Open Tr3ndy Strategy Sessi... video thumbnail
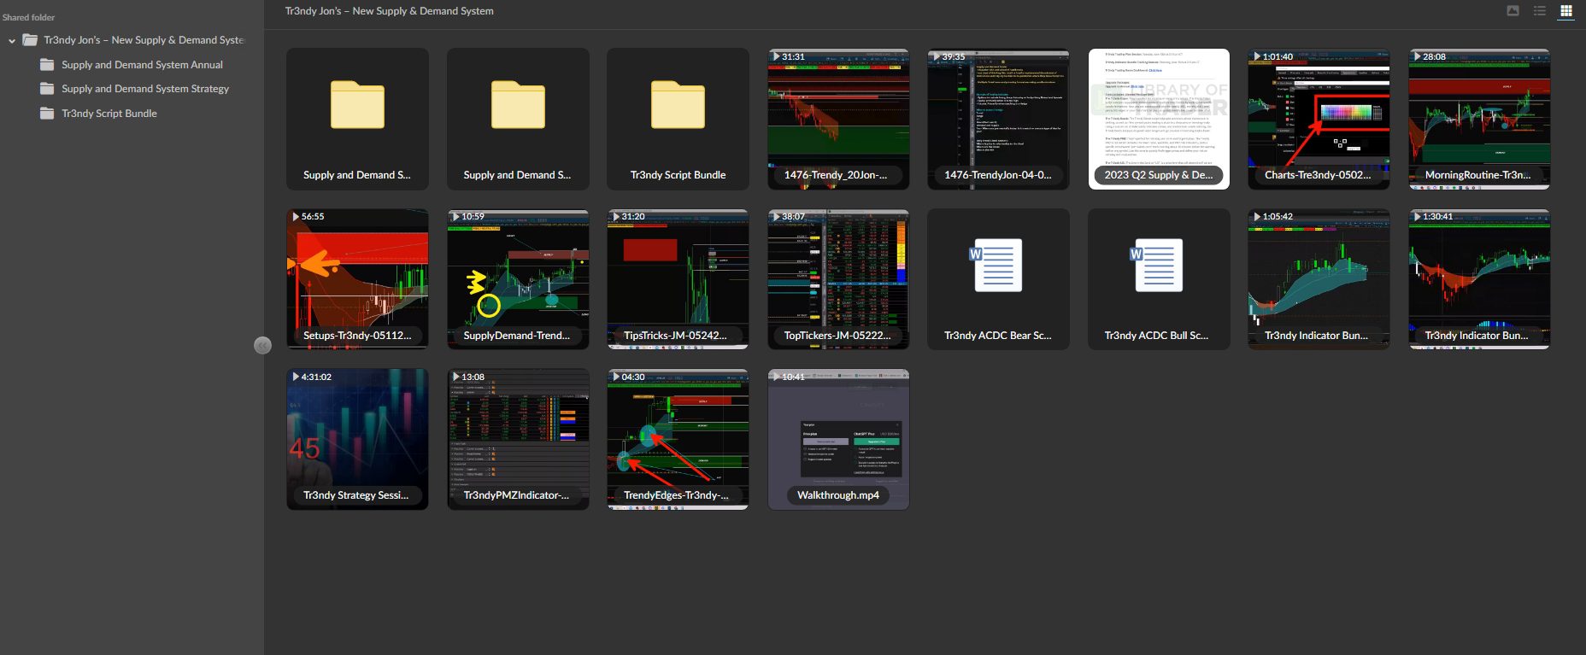Viewport: 1586px width, 655px height. pyautogui.click(x=357, y=439)
